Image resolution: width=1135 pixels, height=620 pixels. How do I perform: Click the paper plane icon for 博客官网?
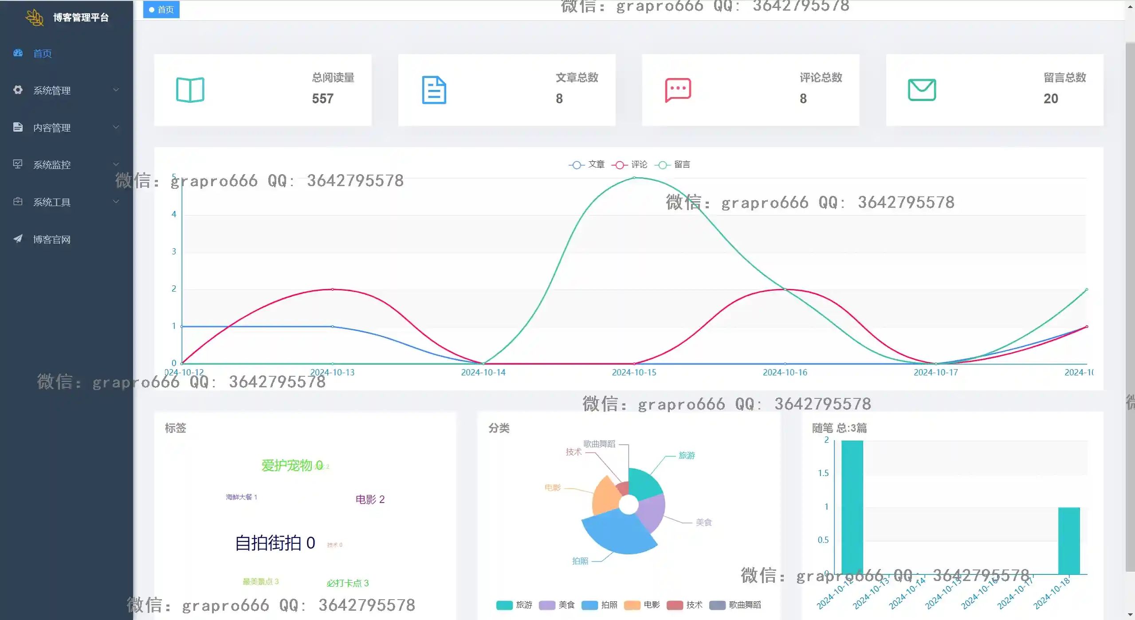pos(18,239)
